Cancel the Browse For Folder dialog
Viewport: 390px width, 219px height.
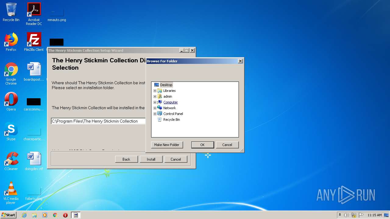point(227,145)
